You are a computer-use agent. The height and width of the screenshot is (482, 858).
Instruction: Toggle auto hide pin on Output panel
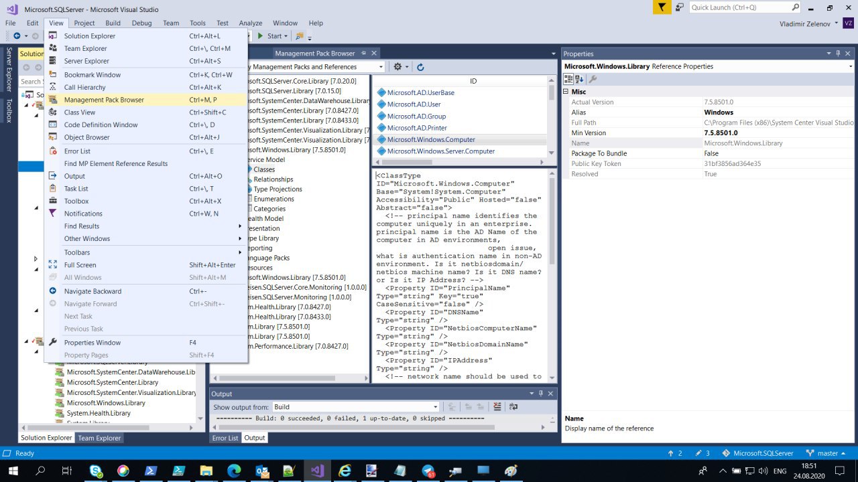(541, 394)
